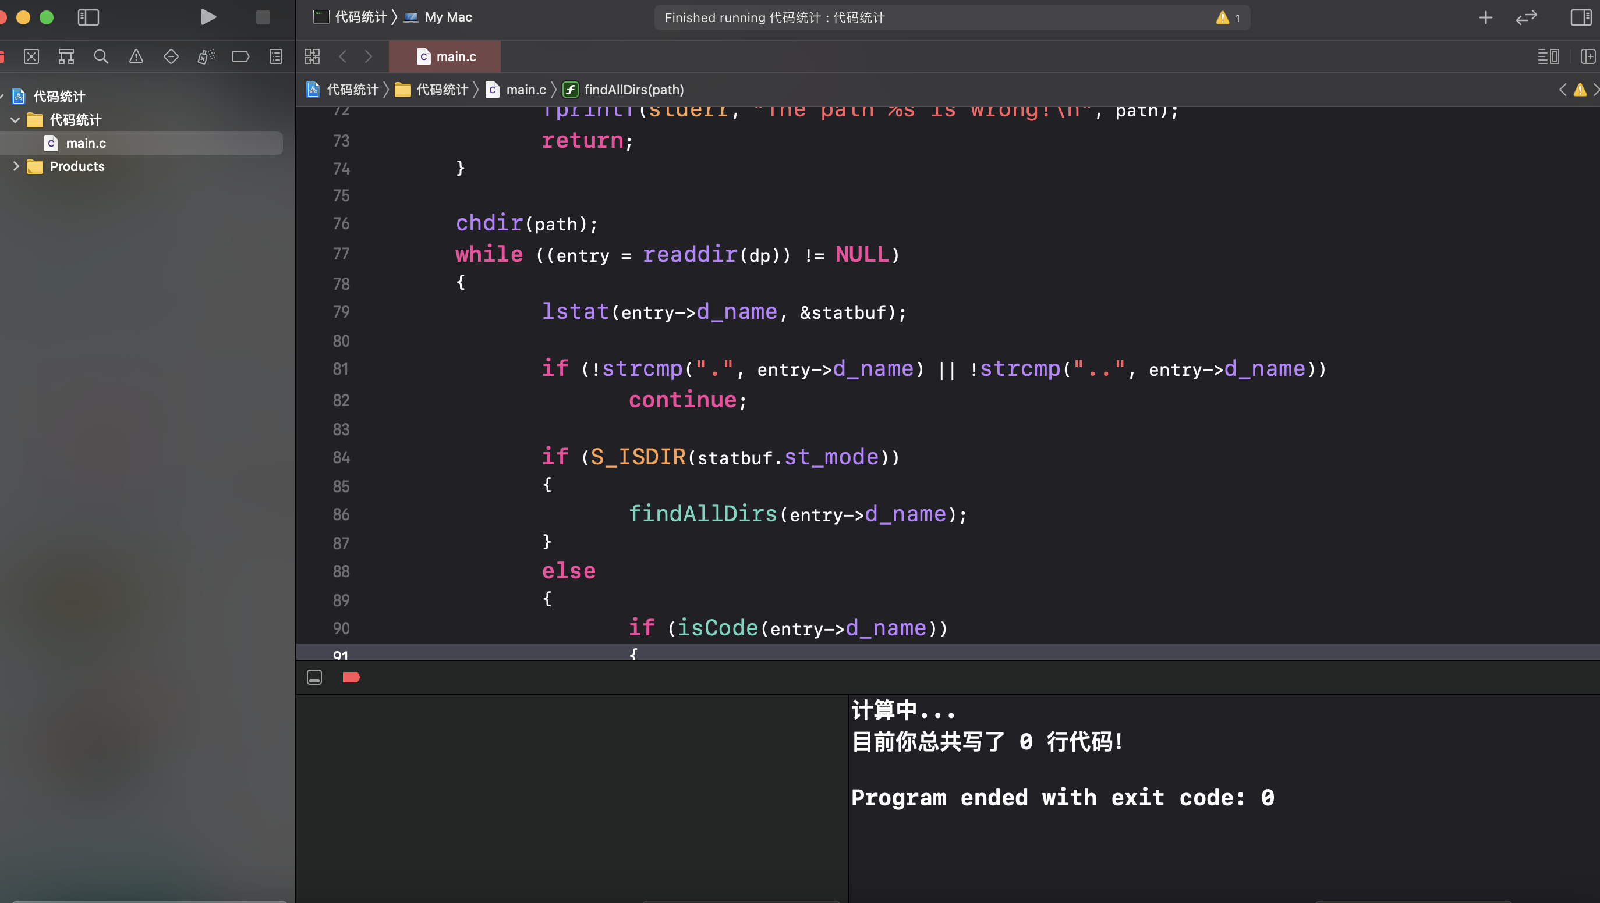Open the Library with the plus button

pyautogui.click(x=1485, y=17)
